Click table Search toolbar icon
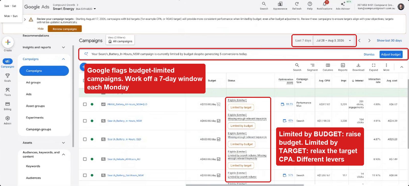 [297, 67]
